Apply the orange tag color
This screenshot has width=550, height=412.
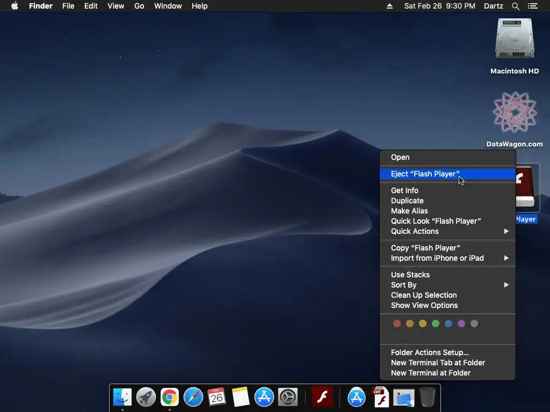pos(410,323)
